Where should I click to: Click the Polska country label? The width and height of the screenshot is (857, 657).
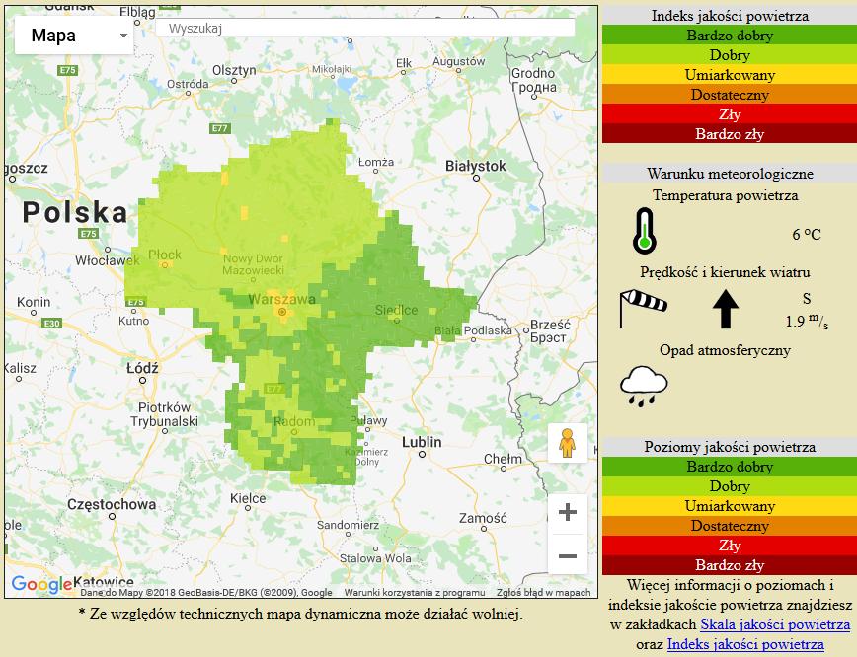coord(75,212)
